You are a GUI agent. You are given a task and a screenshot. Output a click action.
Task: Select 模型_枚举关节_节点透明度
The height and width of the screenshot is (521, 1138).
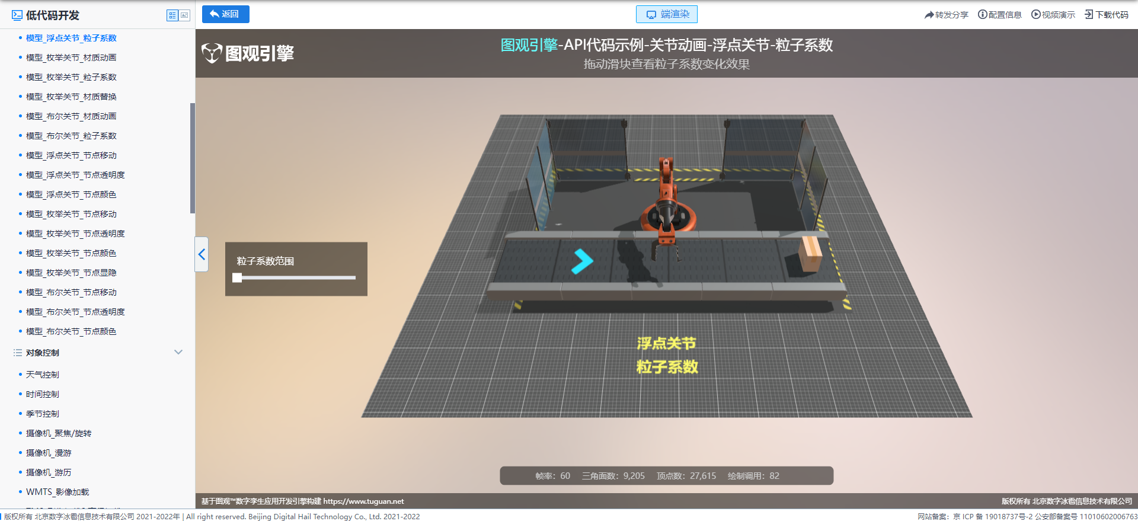point(75,234)
